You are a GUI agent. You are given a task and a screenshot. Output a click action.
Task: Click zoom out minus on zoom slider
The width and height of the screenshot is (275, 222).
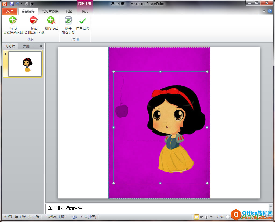click(x=228, y=217)
